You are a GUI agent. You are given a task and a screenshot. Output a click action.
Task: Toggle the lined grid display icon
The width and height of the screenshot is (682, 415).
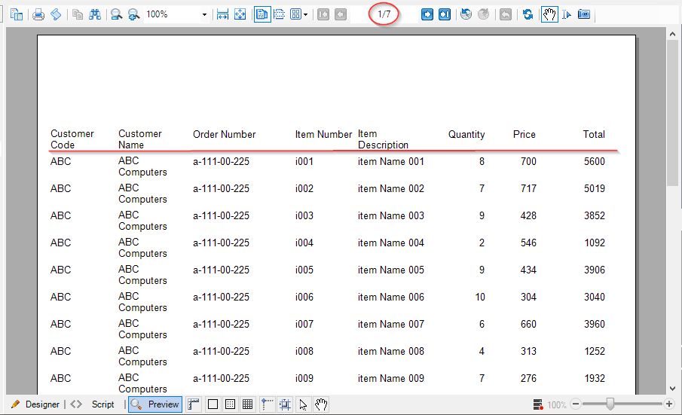pos(247,404)
